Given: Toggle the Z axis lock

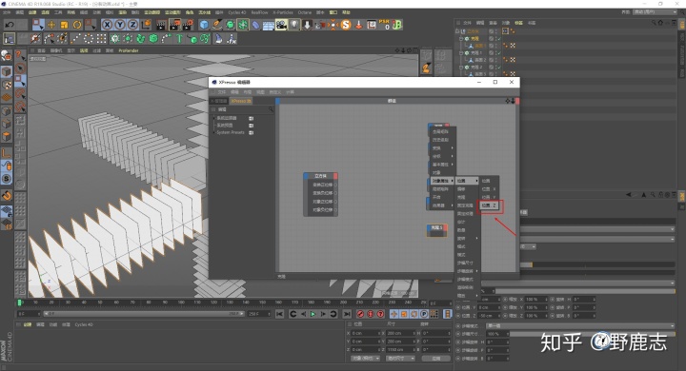Looking at the screenshot, I should click(x=132, y=25).
